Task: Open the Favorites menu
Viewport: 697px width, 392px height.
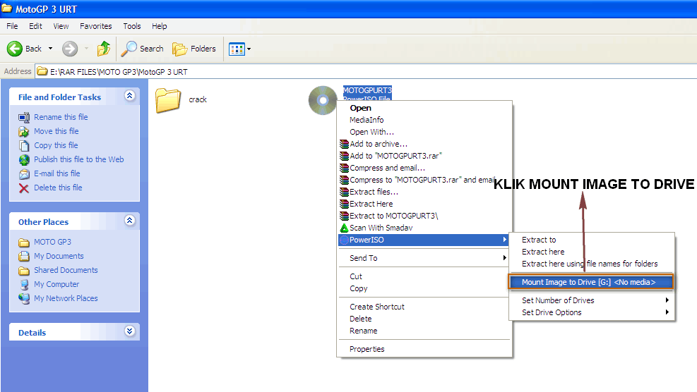Action: [96, 26]
